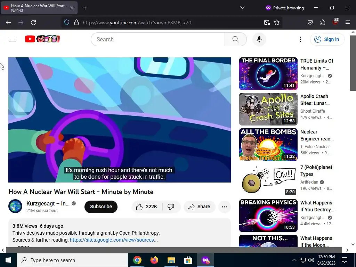Open Firefox extensions puzzle icon
The width and height of the screenshot is (356, 267).
pyautogui.click(x=323, y=23)
